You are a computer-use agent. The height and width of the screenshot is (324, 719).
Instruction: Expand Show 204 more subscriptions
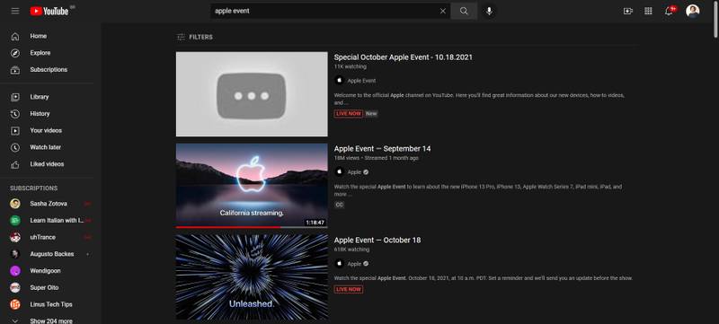click(x=50, y=320)
